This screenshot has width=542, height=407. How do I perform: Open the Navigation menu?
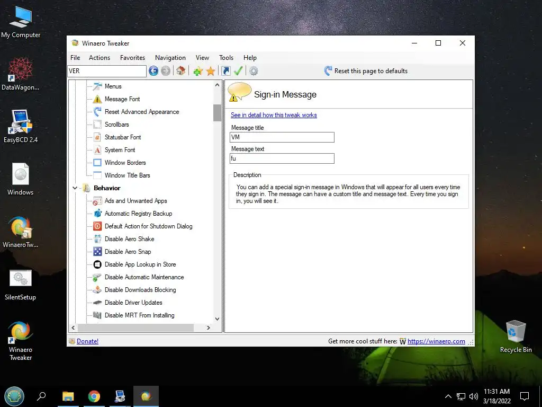click(170, 58)
